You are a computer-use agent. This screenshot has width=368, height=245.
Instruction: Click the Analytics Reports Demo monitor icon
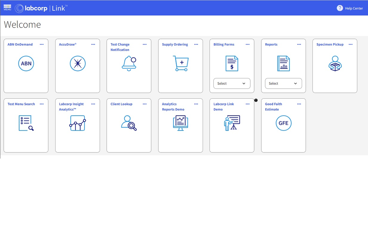tap(180, 123)
